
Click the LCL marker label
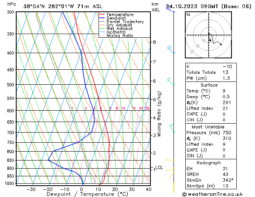(159, 167)
